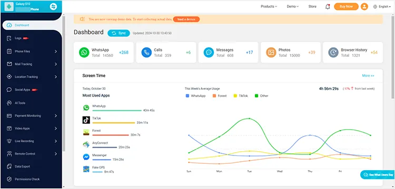Toggle WhatsApp series in chart legend
Image resolution: width=395 pixels, height=189 pixels.
pos(195,96)
